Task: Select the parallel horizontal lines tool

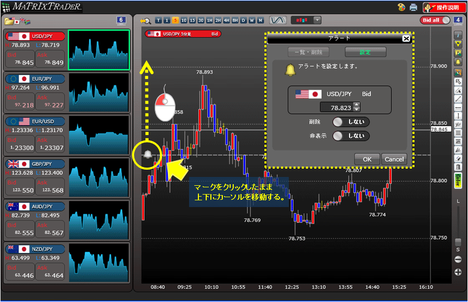Action: pyautogui.click(x=458, y=133)
